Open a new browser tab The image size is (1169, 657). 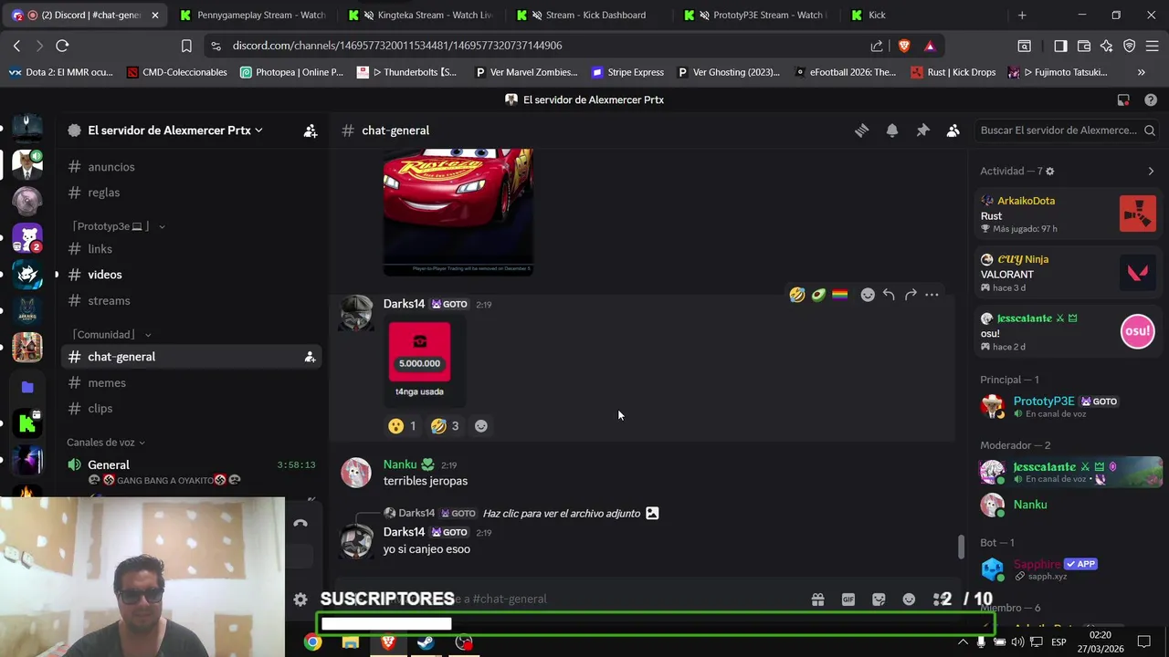coord(1022,16)
